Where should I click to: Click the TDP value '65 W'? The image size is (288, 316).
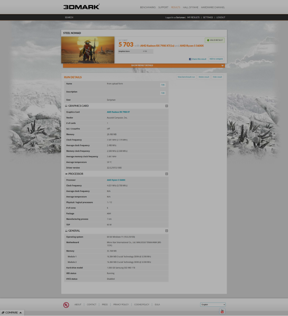(x=109, y=225)
